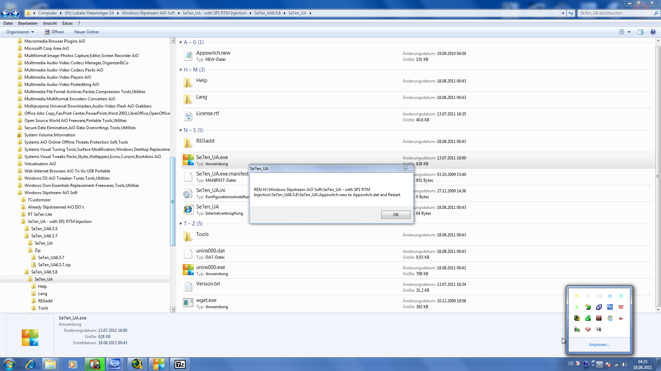Open the Bearbeiten menu
This screenshot has height=371, width=661.
point(28,23)
